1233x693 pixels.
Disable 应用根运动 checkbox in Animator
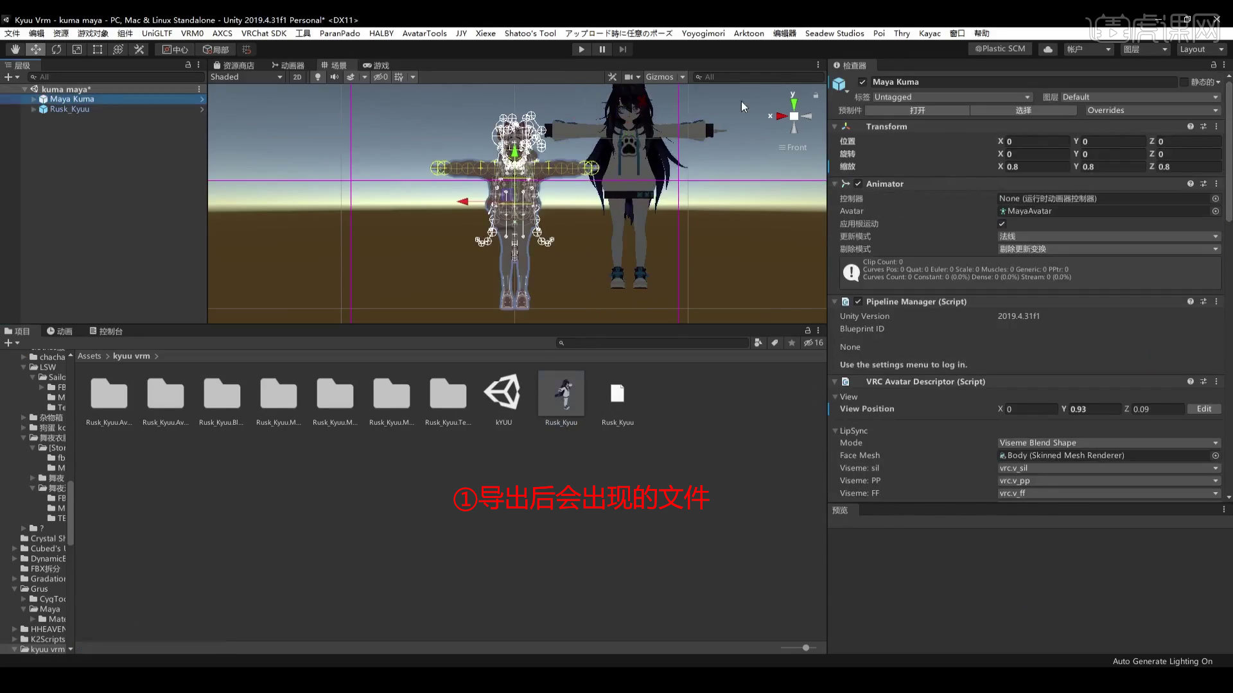(x=1002, y=223)
